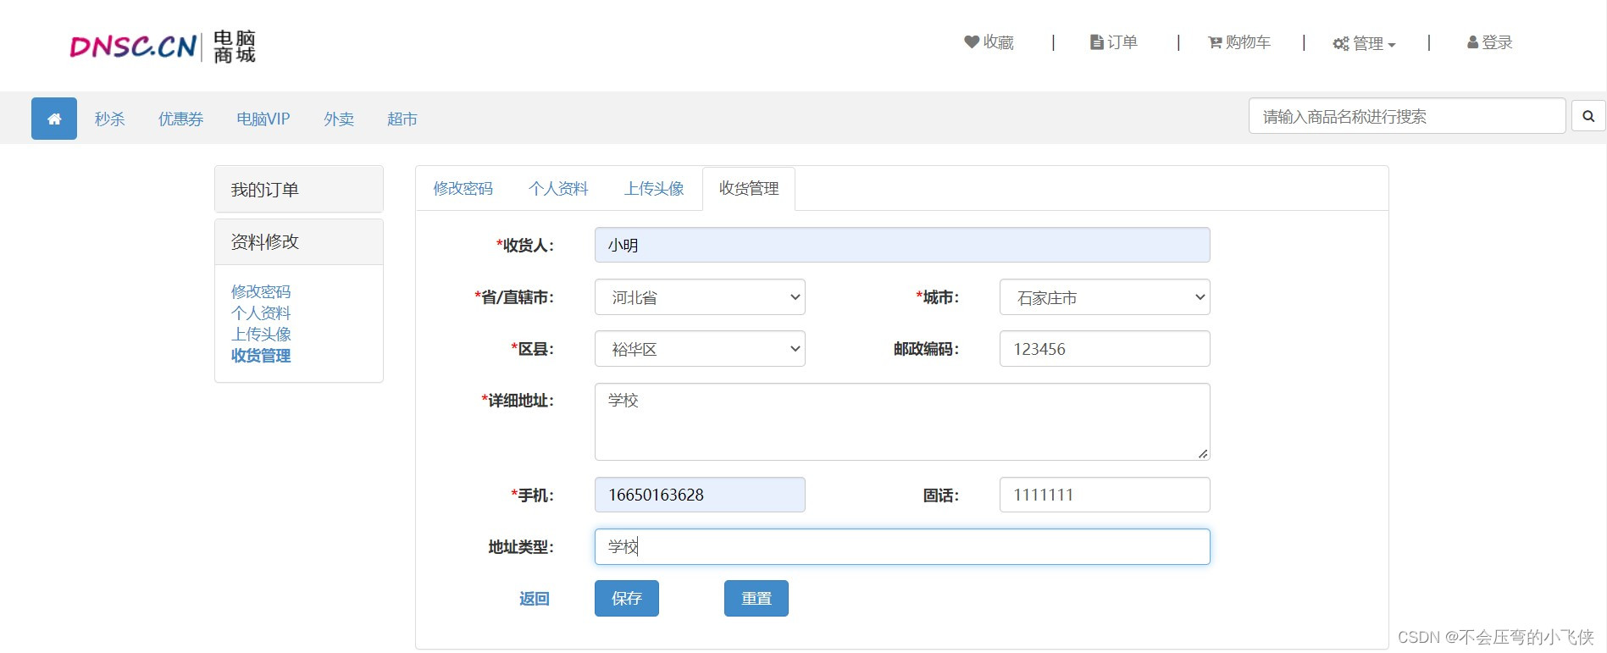
Task: Click the DNSC.CN site logo
Action: pyautogui.click(x=163, y=47)
